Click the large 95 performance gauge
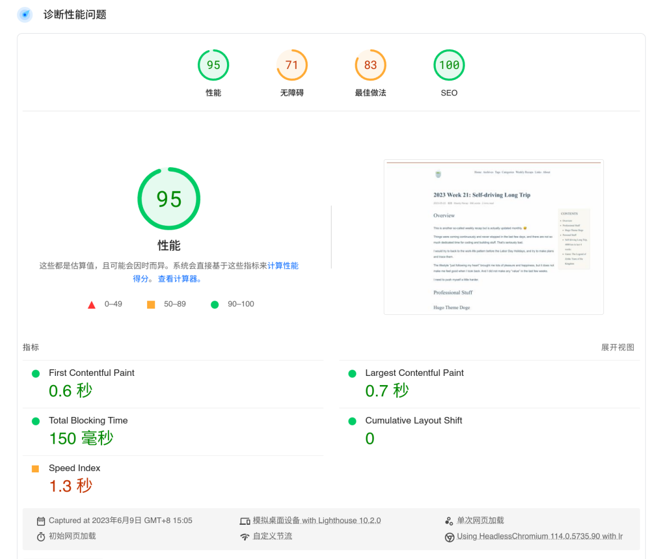The width and height of the screenshot is (653, 559). pyautogui.click(x=169, y=199)
